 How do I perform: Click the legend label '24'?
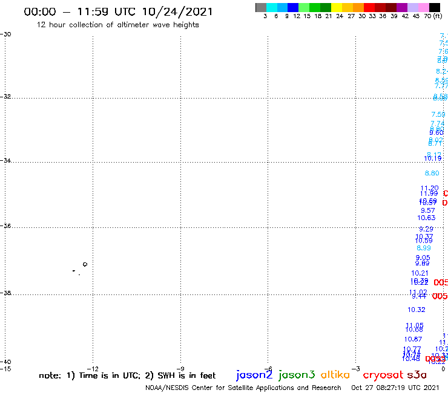point(340,16)
